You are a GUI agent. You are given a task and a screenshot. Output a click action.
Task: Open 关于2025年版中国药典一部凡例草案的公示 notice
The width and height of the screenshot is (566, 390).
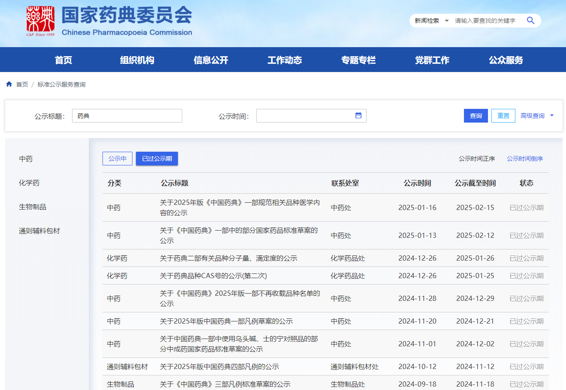tap(226, 321)
